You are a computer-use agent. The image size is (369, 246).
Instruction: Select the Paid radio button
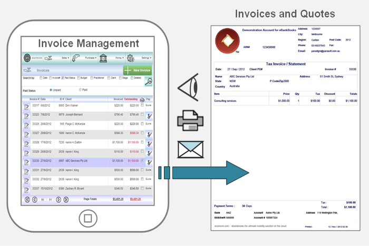pyautogui.click(x=80, y=90)
